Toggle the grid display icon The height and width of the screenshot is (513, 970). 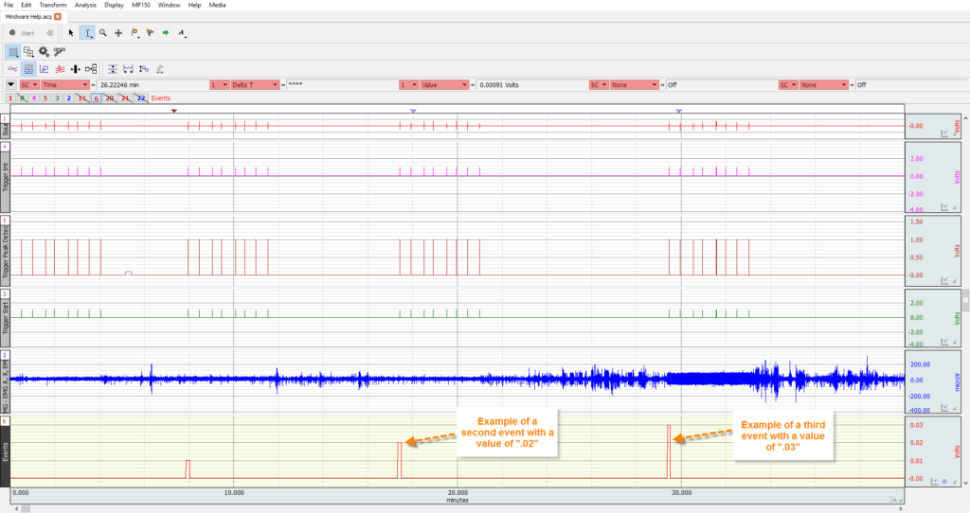coord(12,52)
